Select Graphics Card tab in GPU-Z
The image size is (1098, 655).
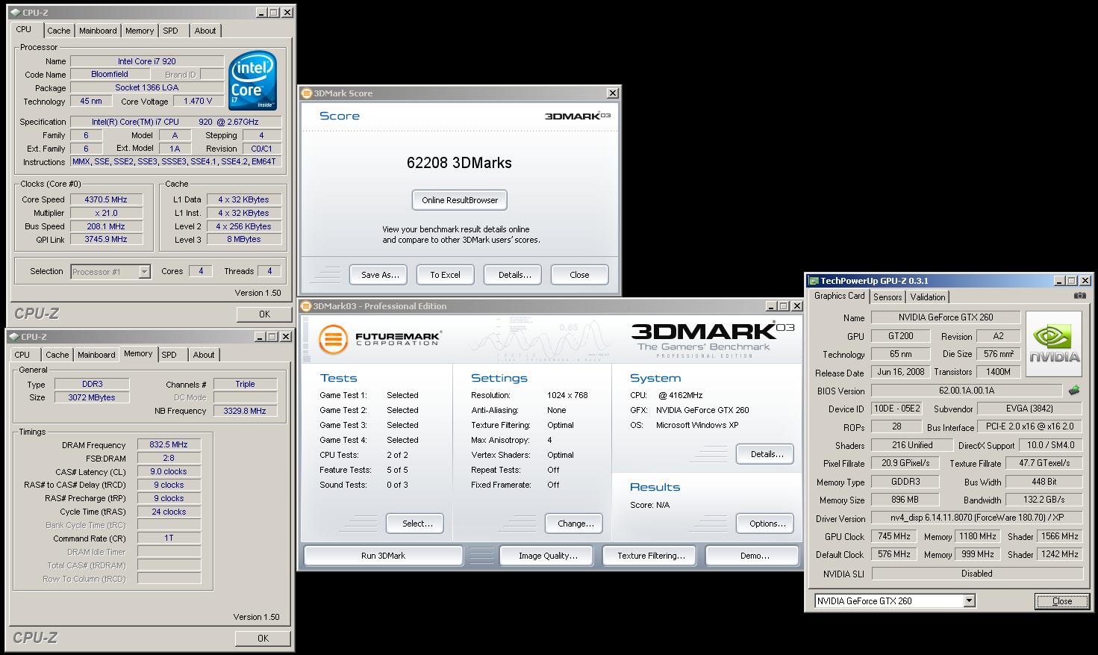click(x=839, y=296)
